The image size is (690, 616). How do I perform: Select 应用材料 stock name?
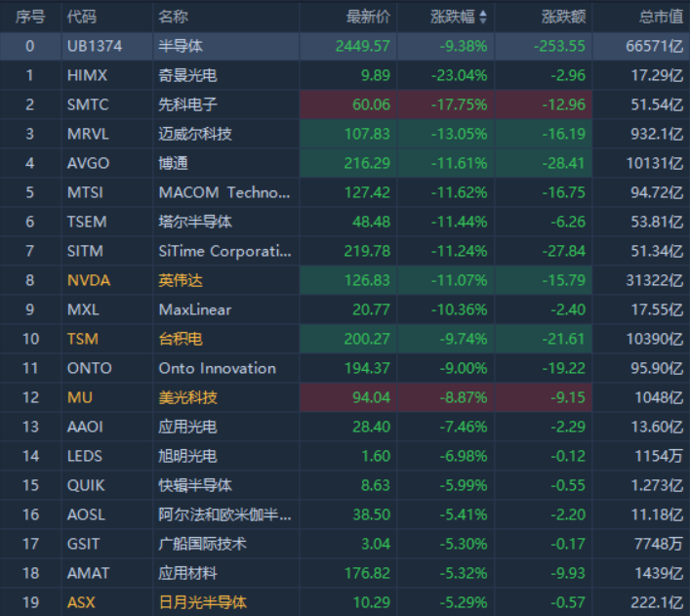[x=187, y=573]
